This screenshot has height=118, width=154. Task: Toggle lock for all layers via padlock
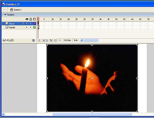click(x=31, y=19)
